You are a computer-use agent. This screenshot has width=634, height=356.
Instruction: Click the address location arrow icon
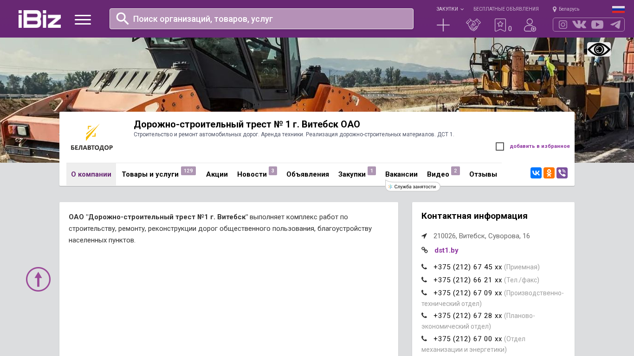pos(424,236)
